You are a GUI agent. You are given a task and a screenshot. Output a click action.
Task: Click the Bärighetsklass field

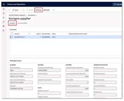[x=105, y=95]
